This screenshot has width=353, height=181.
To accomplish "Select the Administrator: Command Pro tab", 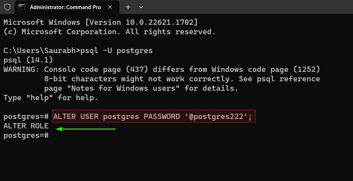I will (x=65, y=7).
